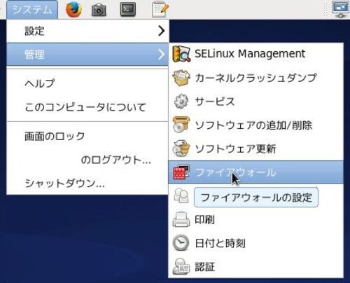Open the notepad text editor icon

(x=160, y=9)
